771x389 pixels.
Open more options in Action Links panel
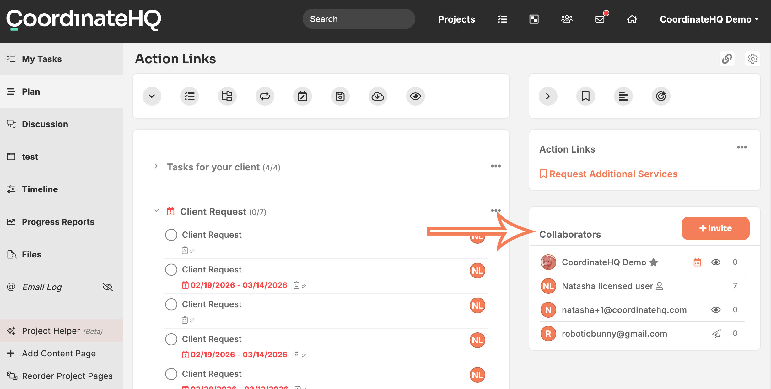pos(742,147)
